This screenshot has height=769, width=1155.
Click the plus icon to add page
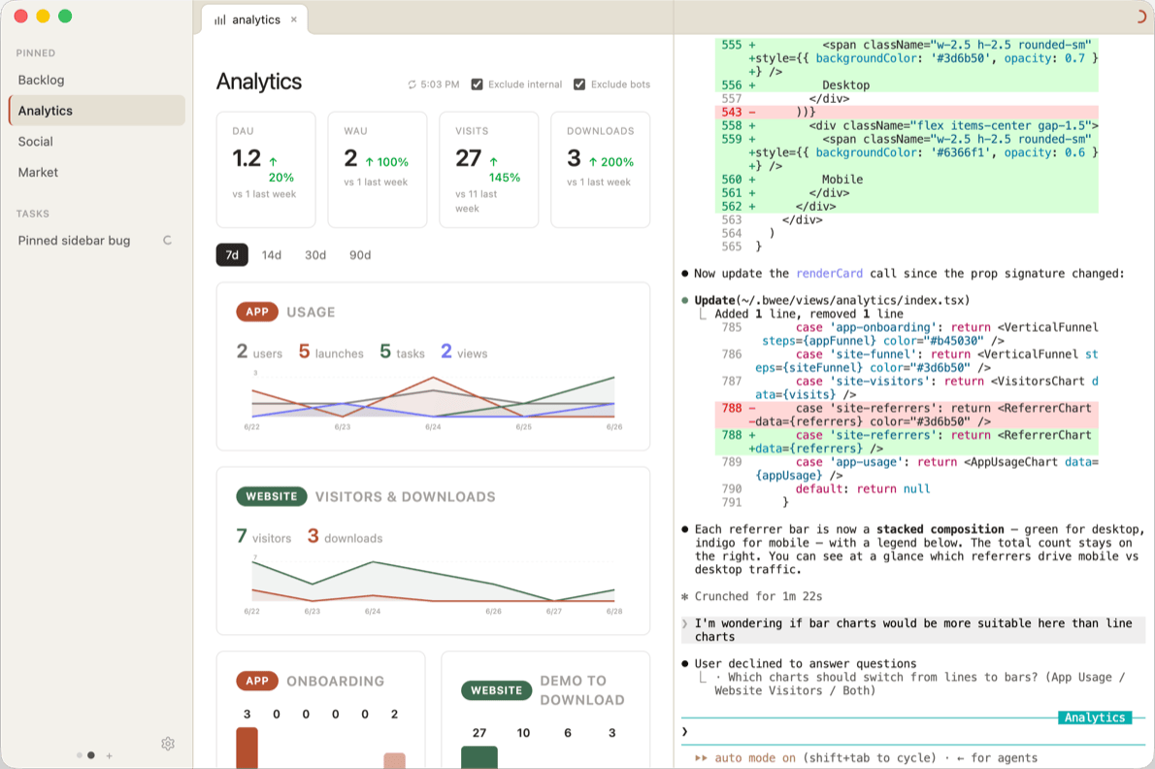109,755
